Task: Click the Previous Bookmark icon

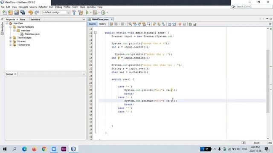Action: coord(154,24)
